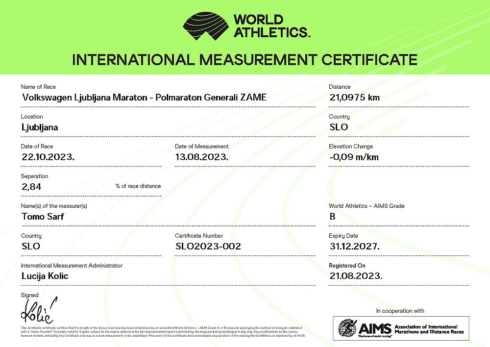This screenshot has height=347, width=490.
Task: Select the race name Volkswagen Ljubljana Maraton
Action: click(144, 97)
